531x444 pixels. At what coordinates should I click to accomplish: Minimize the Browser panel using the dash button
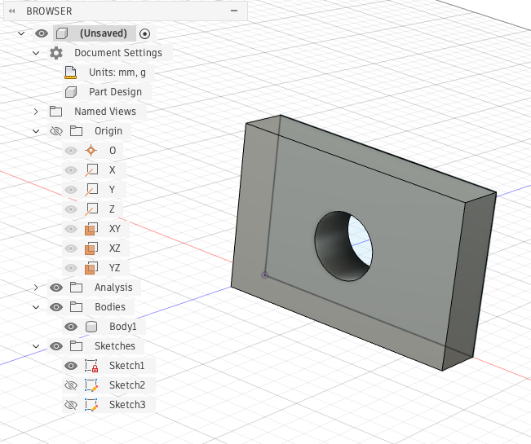tap(234, 11)
